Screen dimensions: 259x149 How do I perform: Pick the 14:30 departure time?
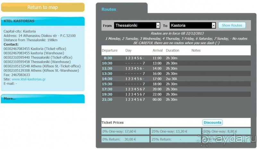107,79
